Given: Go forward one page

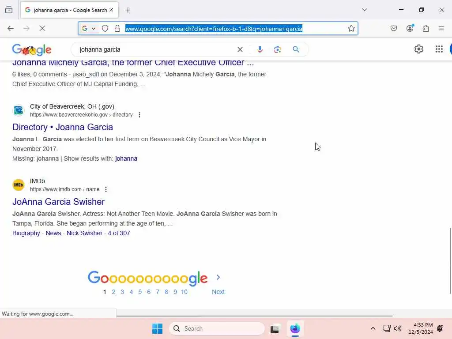Looking at the screenshot, I should 26,28.
